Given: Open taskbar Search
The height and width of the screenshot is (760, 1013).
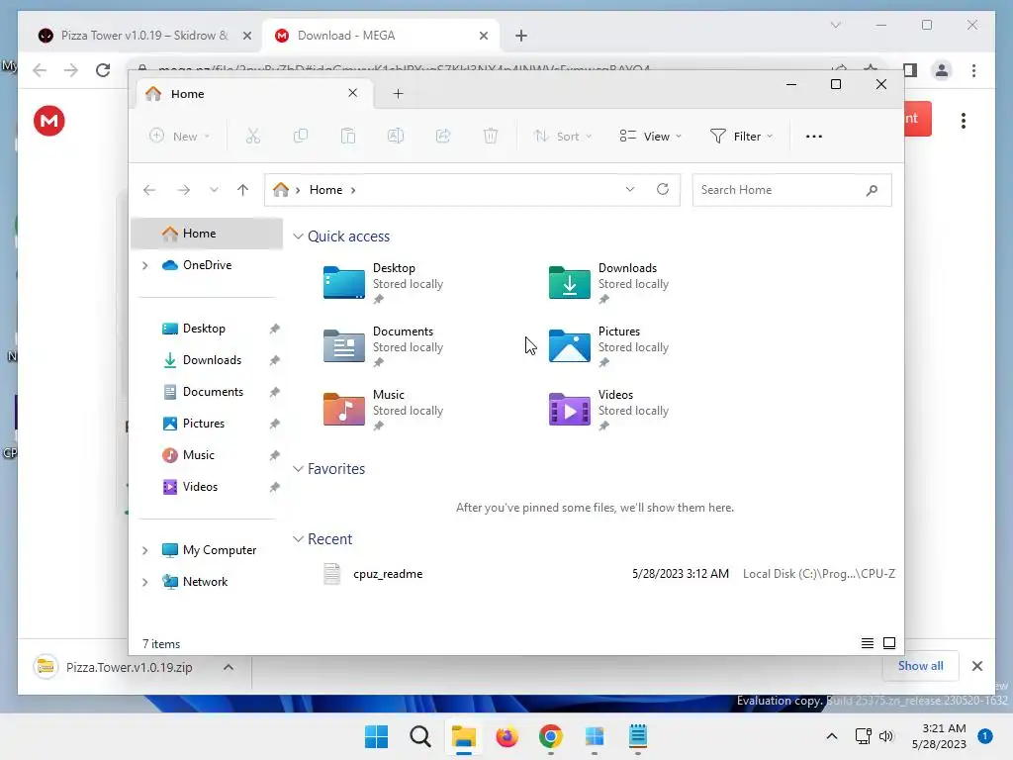Looking at the screenshot, I should pos(419,736).
